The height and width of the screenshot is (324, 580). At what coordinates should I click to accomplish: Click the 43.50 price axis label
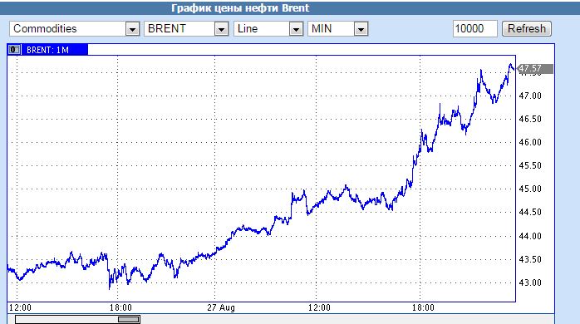[x=530, y=259]
